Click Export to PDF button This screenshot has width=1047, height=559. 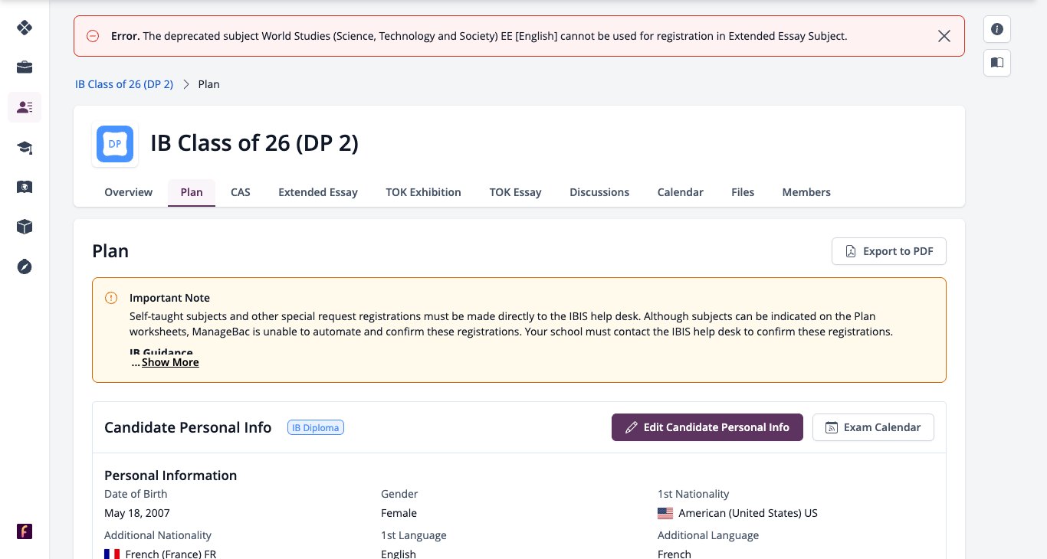[x=889, y=251]
